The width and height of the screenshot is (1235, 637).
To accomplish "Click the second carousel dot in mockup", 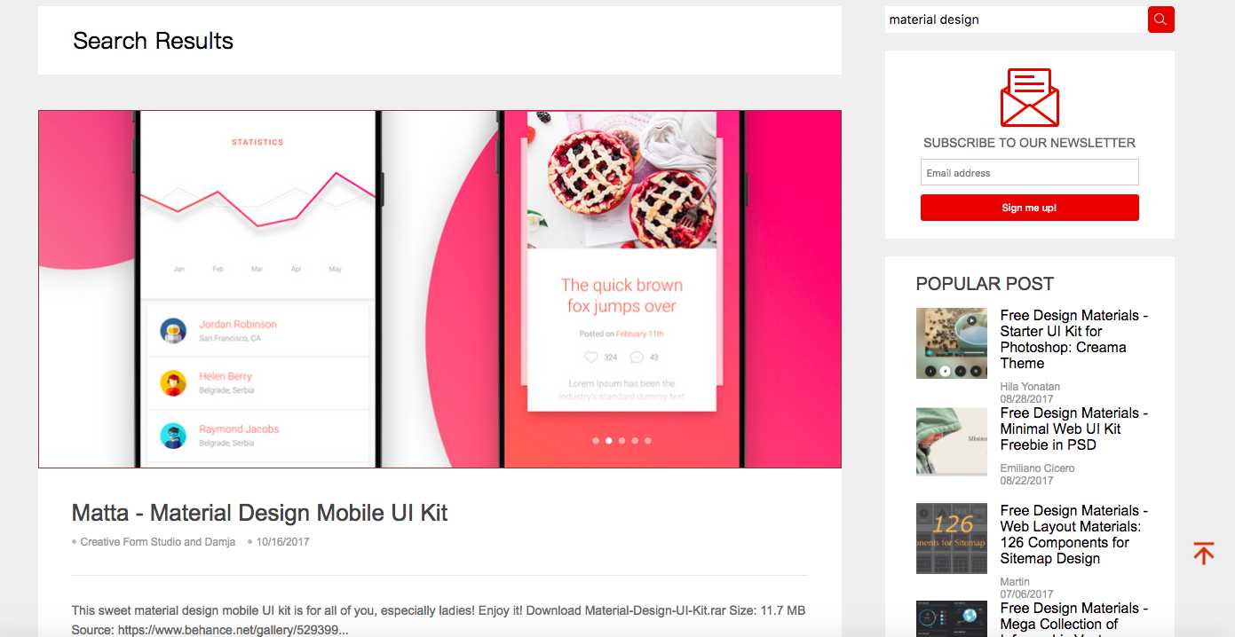I will [608, 440].
